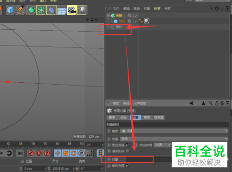232x172 pixels.
Task: Click the viewport pan cross-arrows icon
Action: tap(87, 20)
